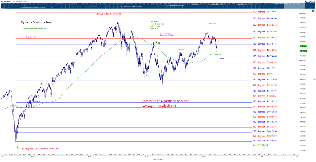This screenshot has height=162, width=316.
Task: Click the green '200dma' label
Action: (x=218, y=54)
